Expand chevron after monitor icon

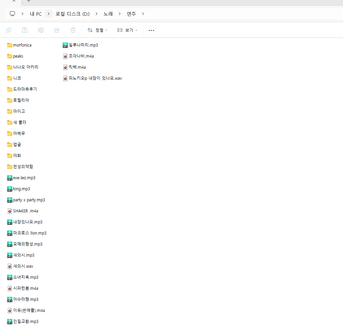(22, 14)
